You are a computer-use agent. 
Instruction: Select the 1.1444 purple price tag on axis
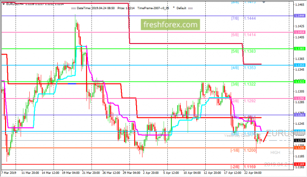(300, 16)
